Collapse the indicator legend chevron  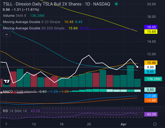pyautogui.click(x=7, y=34)
